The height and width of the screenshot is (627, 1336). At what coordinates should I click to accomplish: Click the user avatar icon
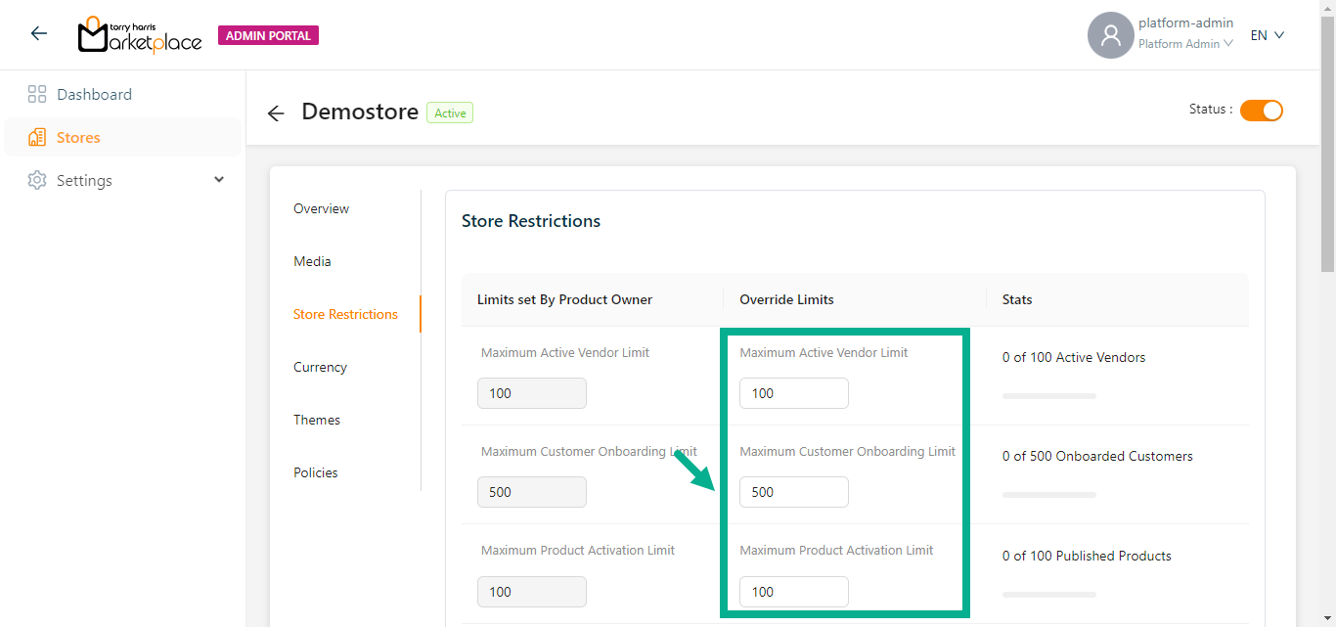(1110, 35)
